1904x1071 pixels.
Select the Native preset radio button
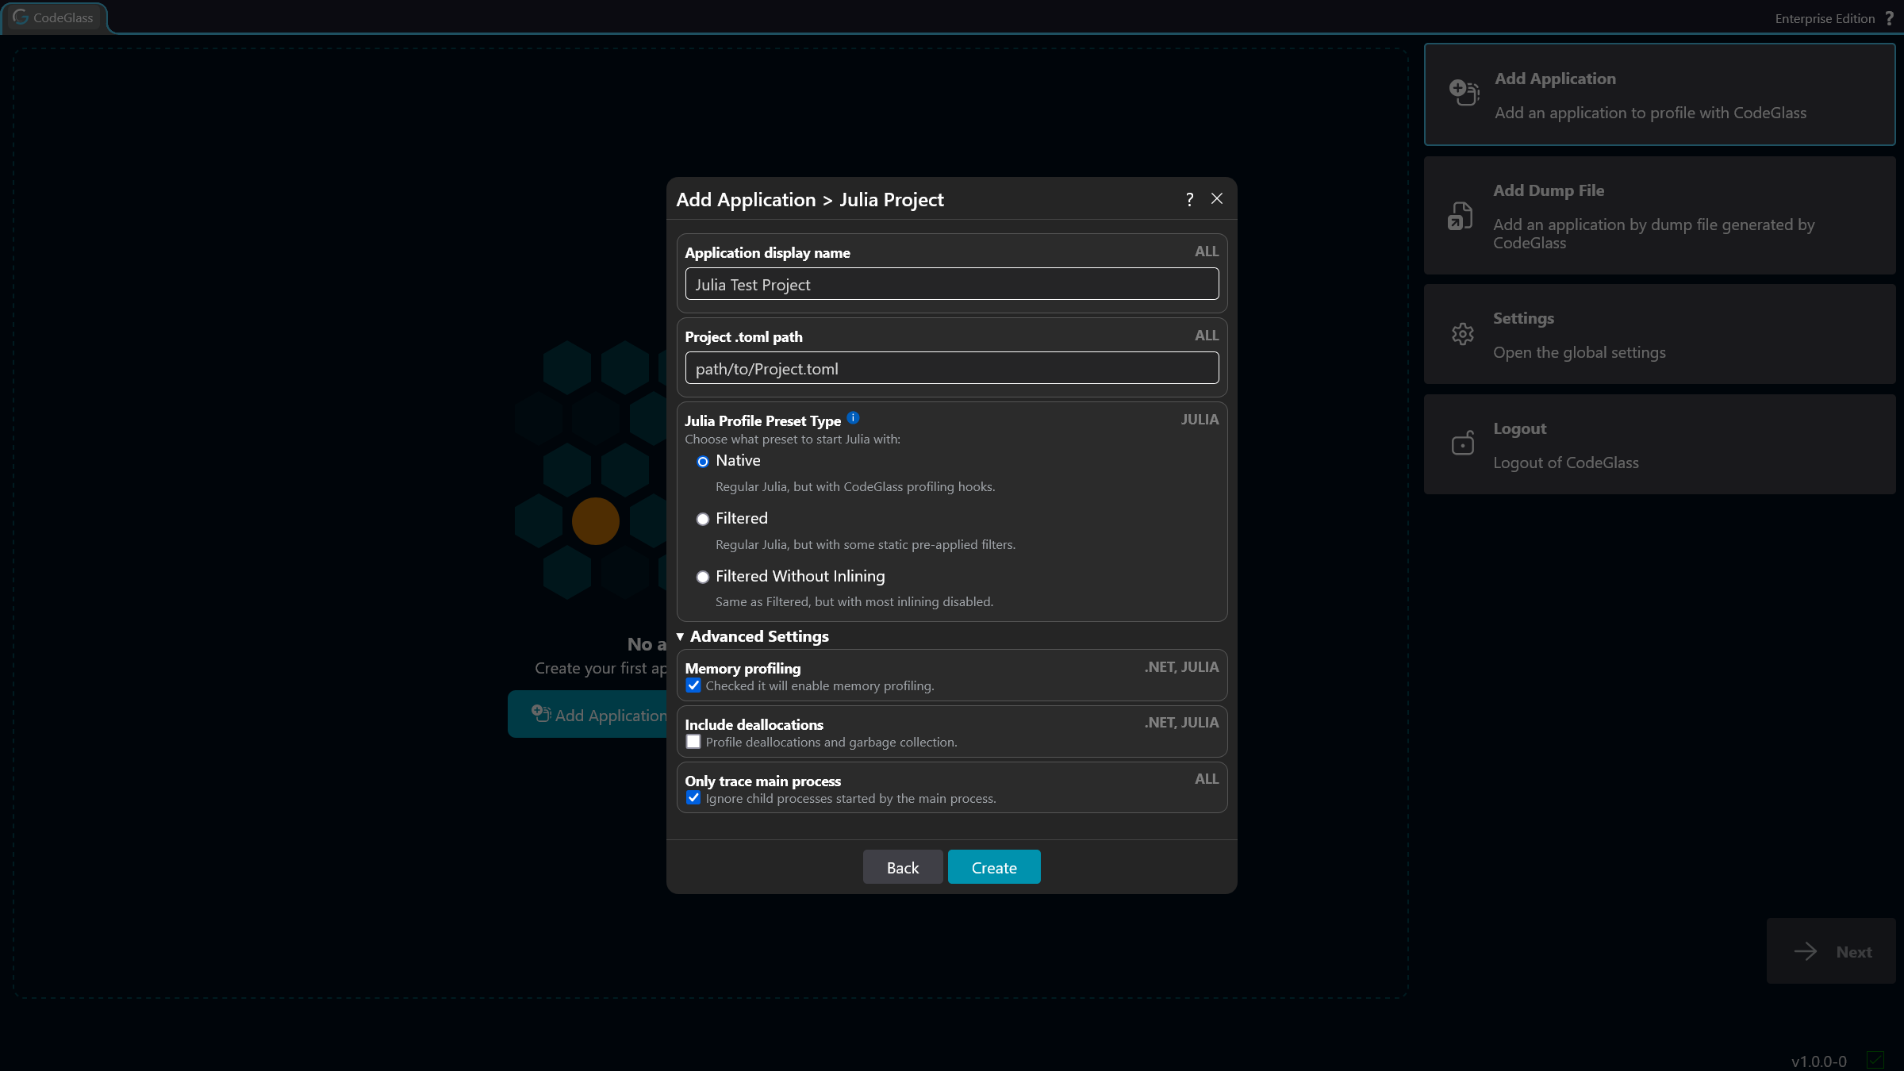click(702, 462)
